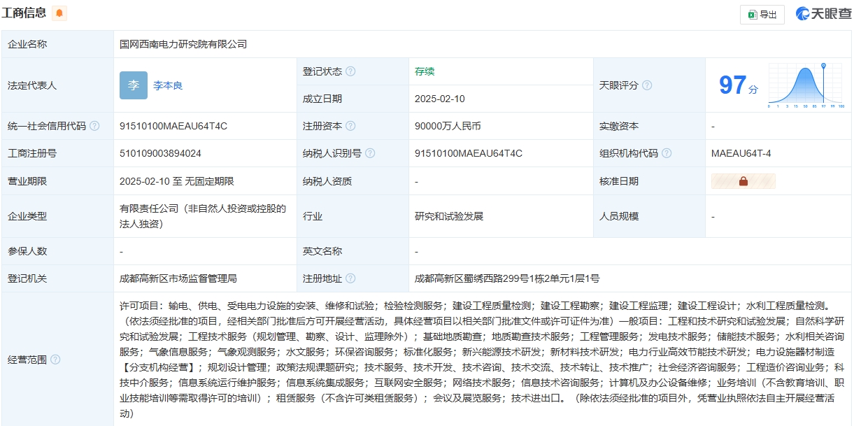Click the help icon beside 天眼评分
Image resolution: width=854 pixels, height=426 pixels.
pyautogui.click(x=647, y=86)
